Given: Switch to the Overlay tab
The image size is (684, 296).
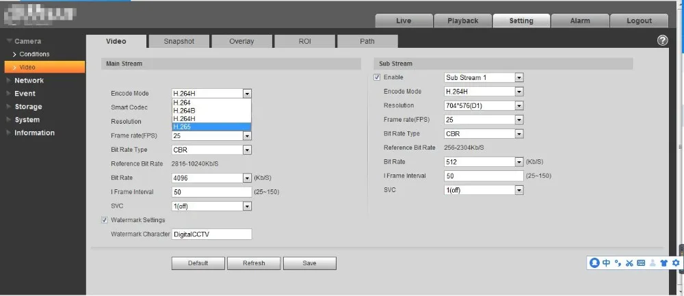Looking at the screenshot, I should point(241,42).
